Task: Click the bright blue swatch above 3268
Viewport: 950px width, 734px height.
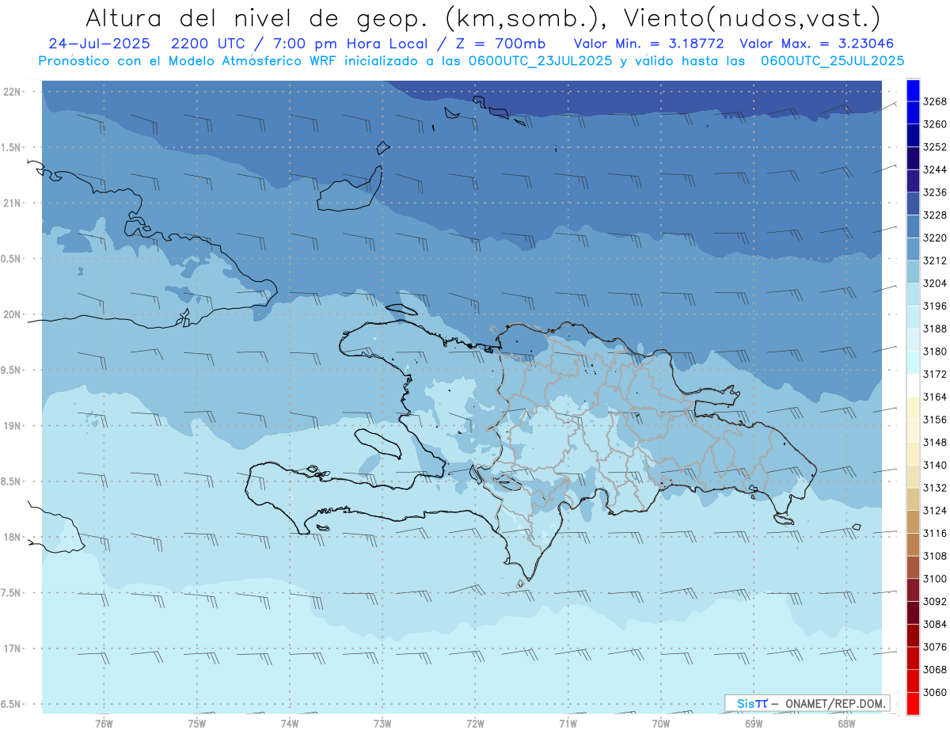Action: (913, 90)
